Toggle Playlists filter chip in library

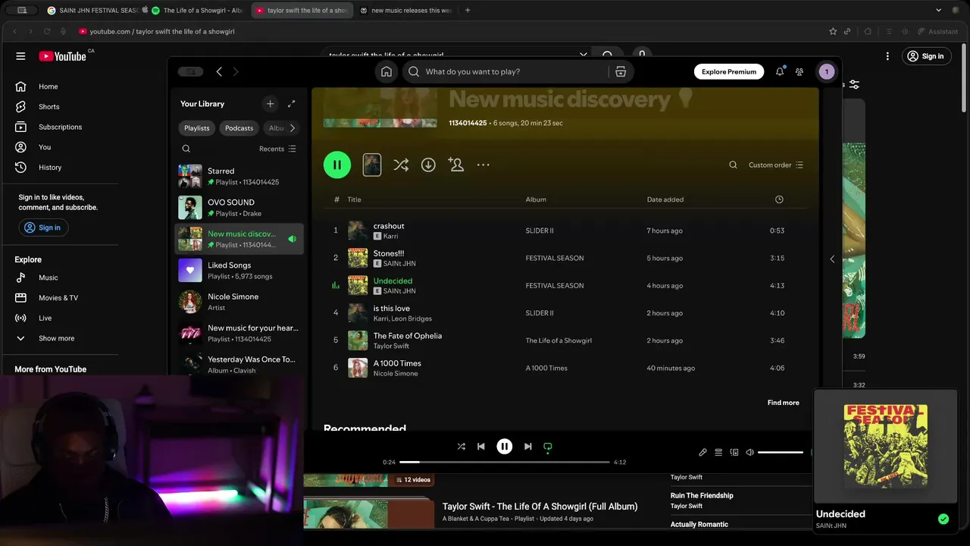(197, 128)
